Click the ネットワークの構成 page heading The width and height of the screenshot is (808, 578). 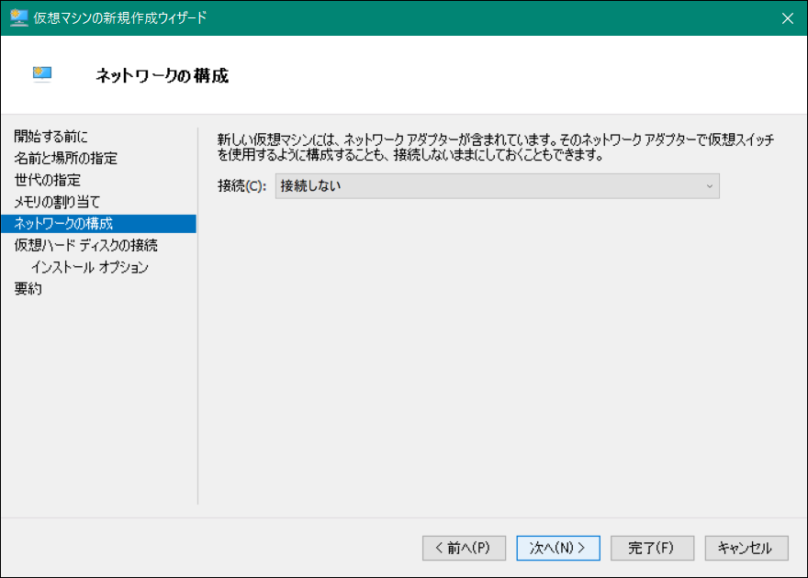(x=163, y=75)
